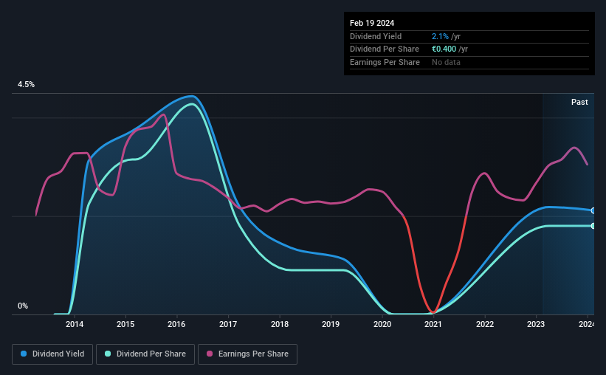Click the €0.400 dividend per share value
Screen dimensions: 606x375
[444, 49]
